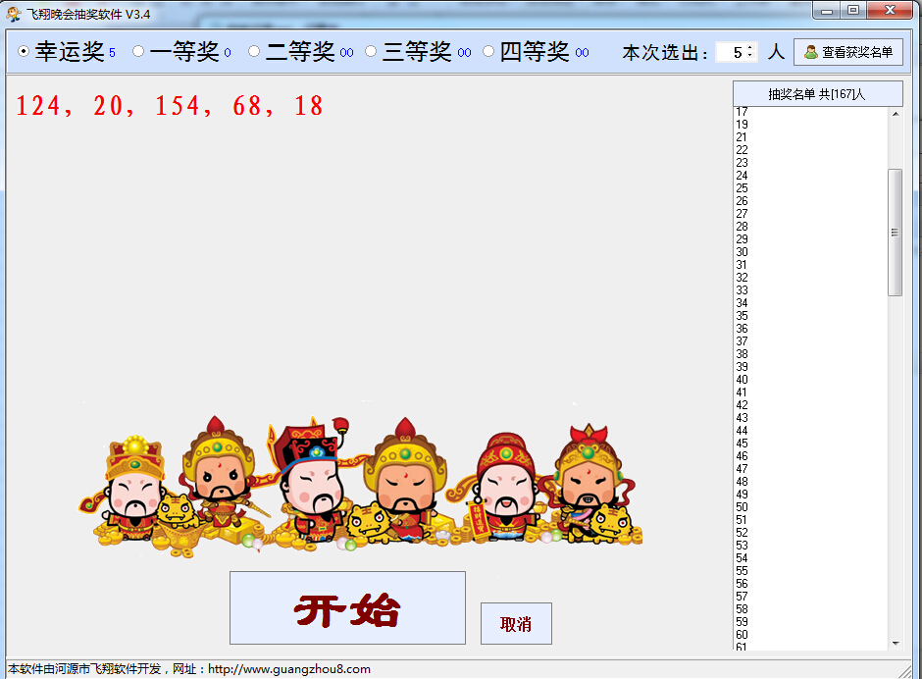Click the window resize grip corner
The image size is (922, 679).
(905, 671)
